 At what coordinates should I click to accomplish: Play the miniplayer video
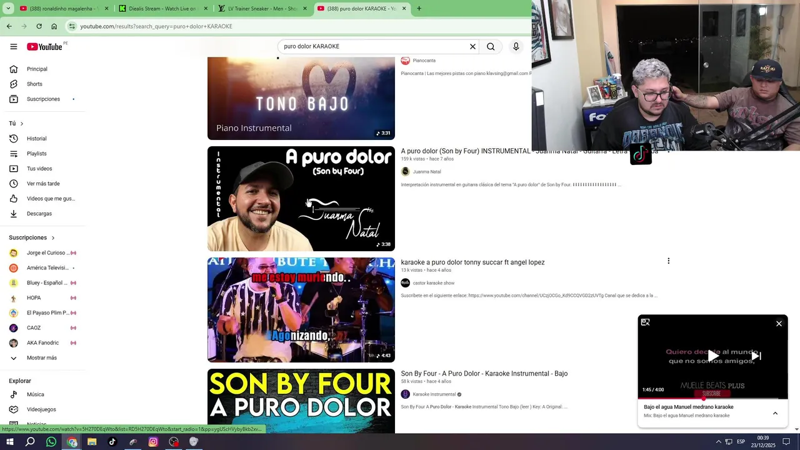[x=712, y=356]
